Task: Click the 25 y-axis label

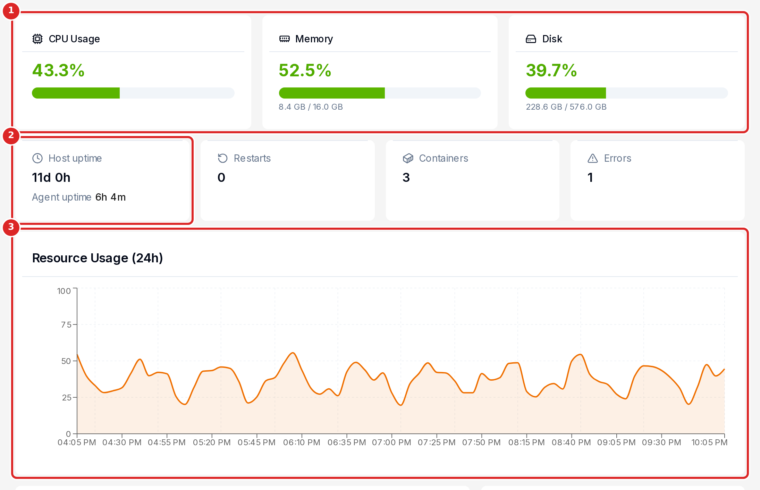Action: click(67, 398)
